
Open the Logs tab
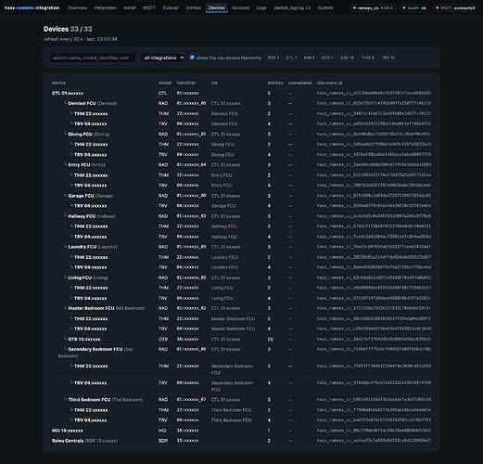click(x=261, y=8)
